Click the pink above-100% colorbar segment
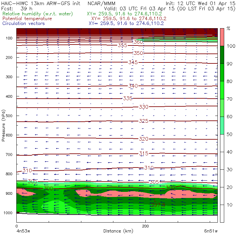Screen dimensions: 237x237 tap(222, 37)
